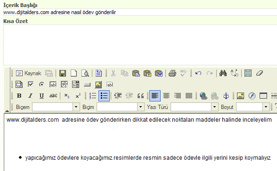Insert a checkbox form field

coord(31,85)
